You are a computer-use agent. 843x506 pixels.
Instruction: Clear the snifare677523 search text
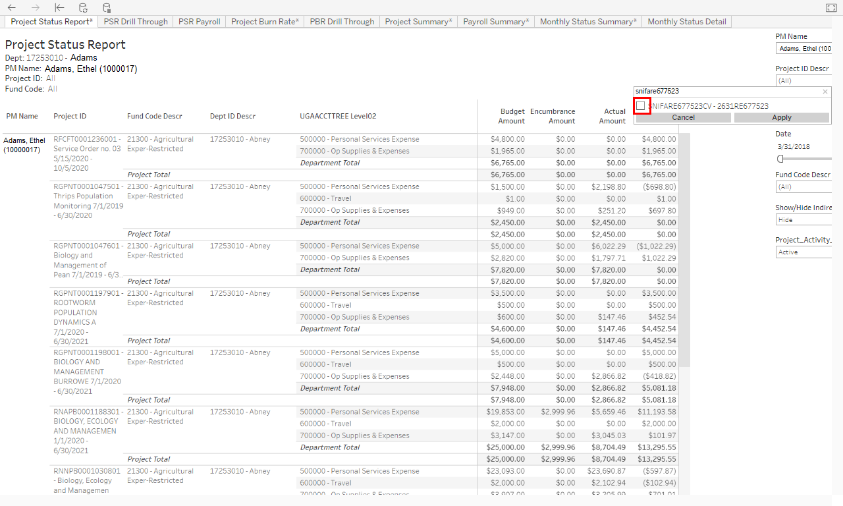[825, 92]
